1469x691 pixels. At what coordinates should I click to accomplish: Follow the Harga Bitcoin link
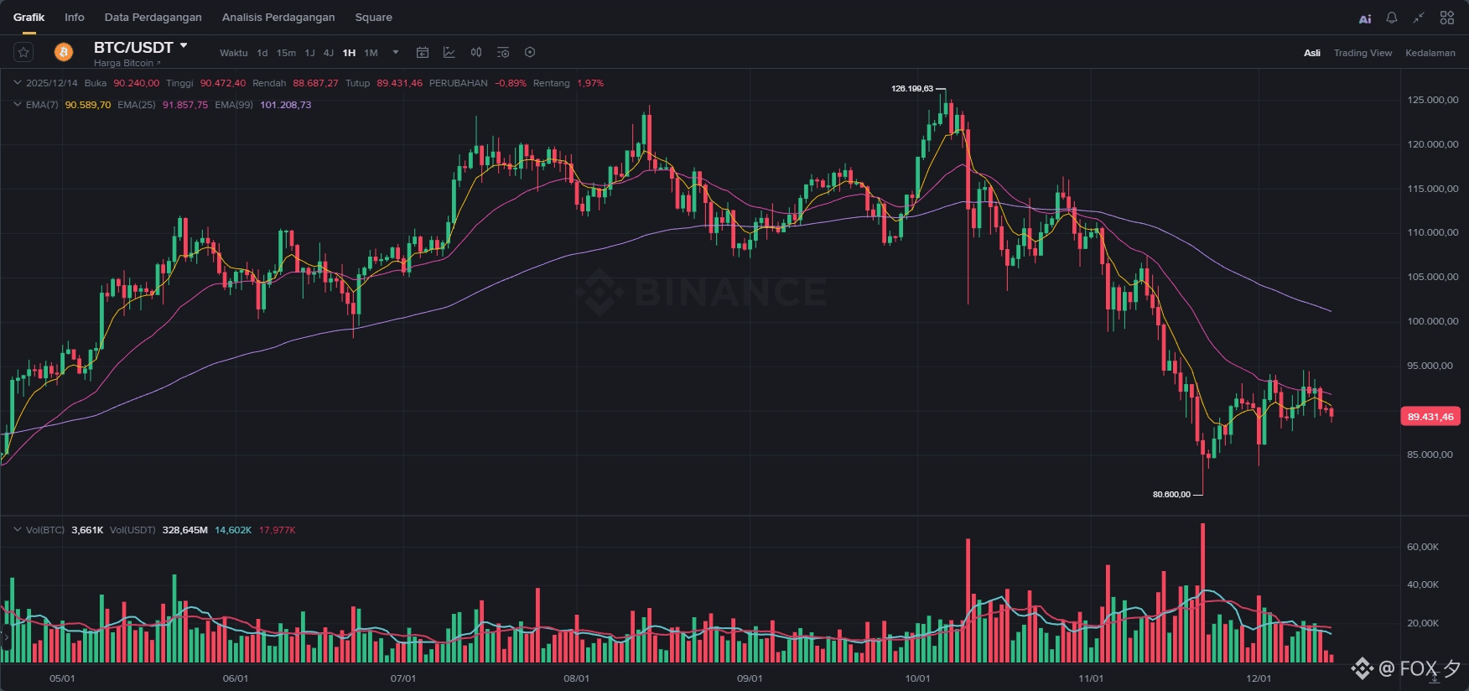[126, 63]
